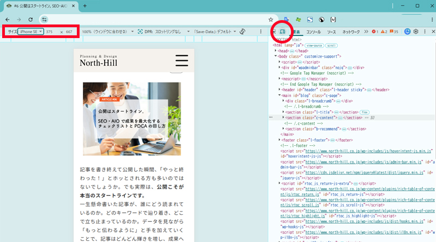436x242 pixels.
Task: Expand the section b-recommend node
Action: click(x=283, y=129)
